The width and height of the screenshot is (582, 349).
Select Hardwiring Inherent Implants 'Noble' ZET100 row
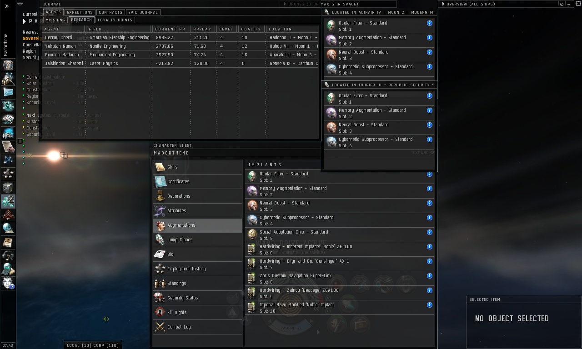pos(340,249)
